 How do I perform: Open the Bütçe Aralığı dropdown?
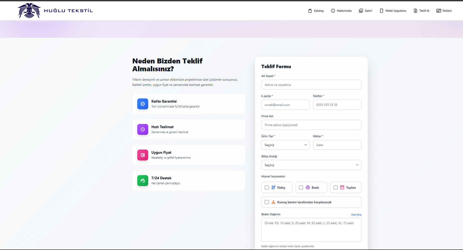311,165
